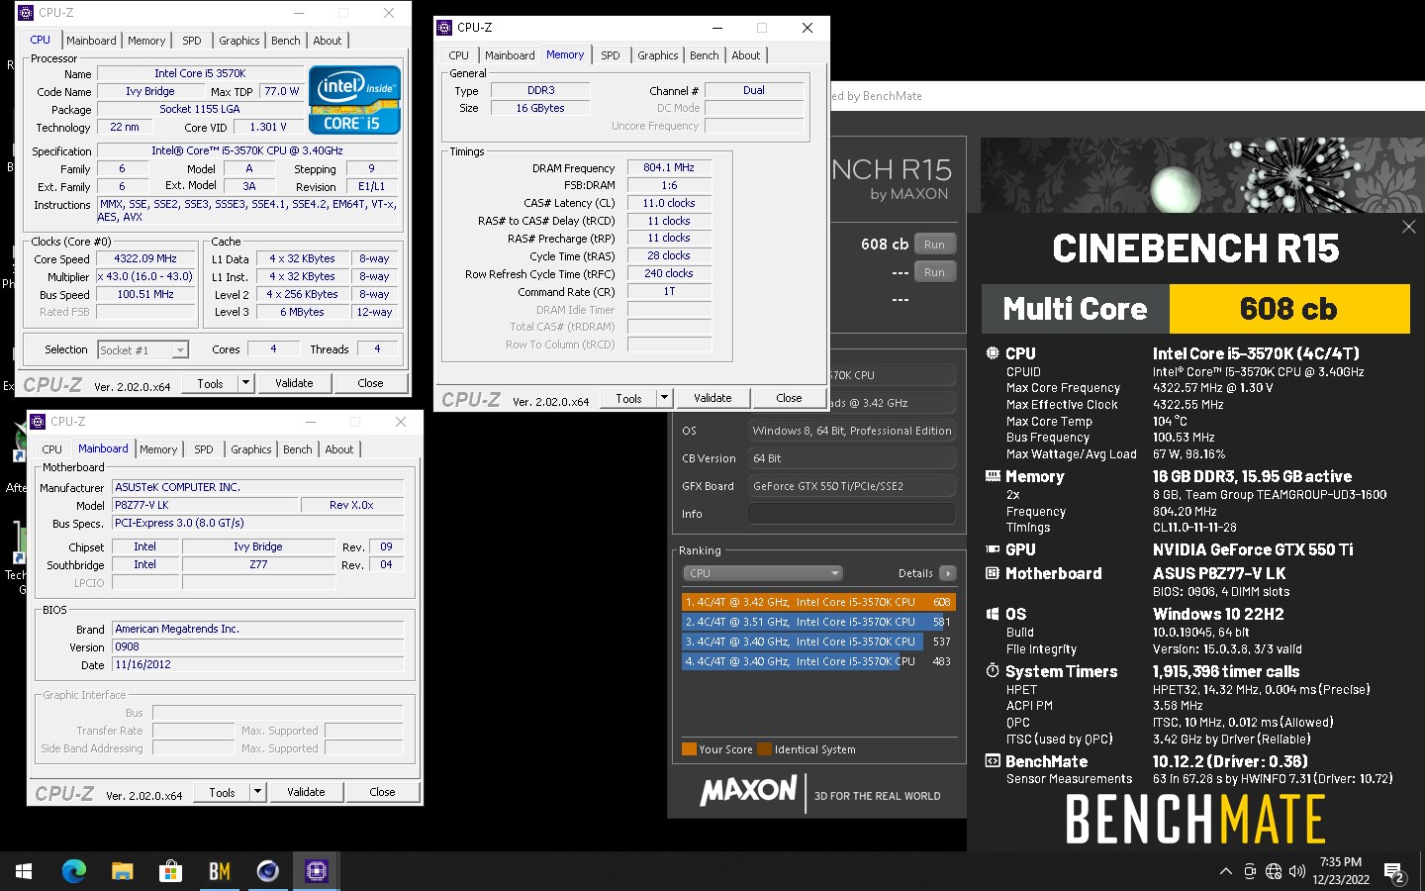Click the GPU icon in BenchMate panel
This screenshot has width=1425, height=891.
tap(993, 549)
